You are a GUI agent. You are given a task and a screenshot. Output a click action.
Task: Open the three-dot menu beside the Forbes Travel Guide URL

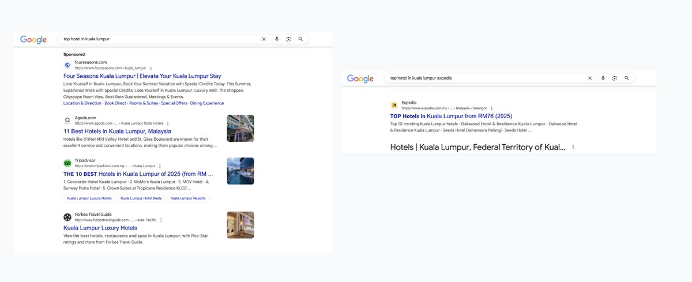[161, 220]
